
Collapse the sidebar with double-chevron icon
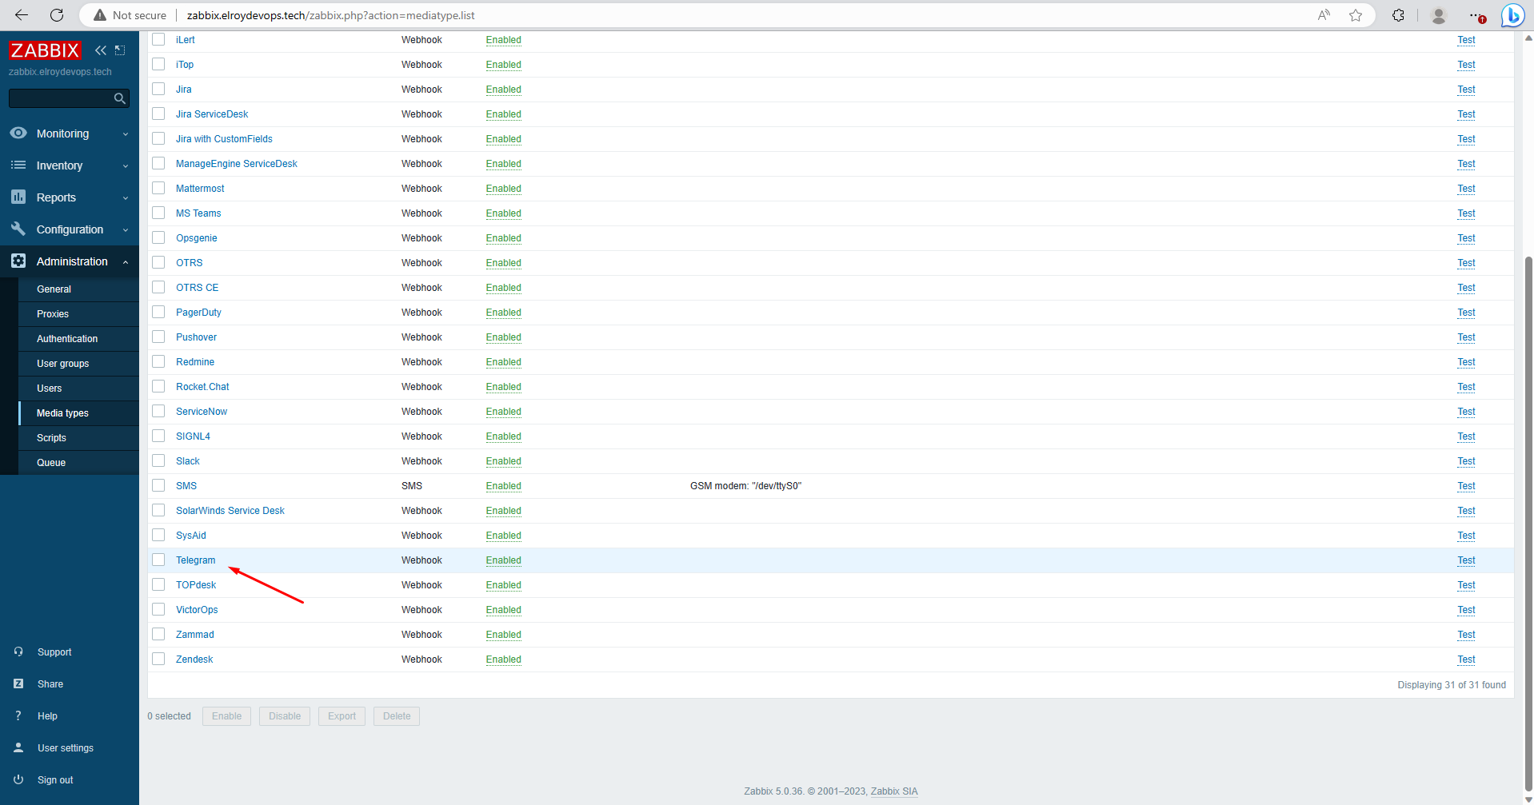point(100,50)
